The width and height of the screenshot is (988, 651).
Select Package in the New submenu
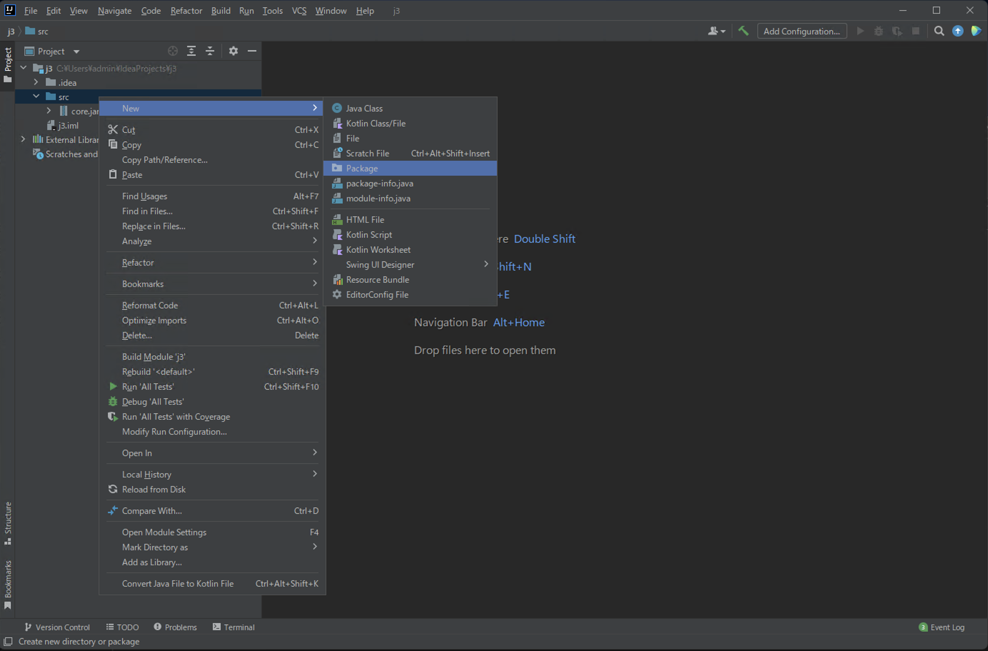[362, 168]
